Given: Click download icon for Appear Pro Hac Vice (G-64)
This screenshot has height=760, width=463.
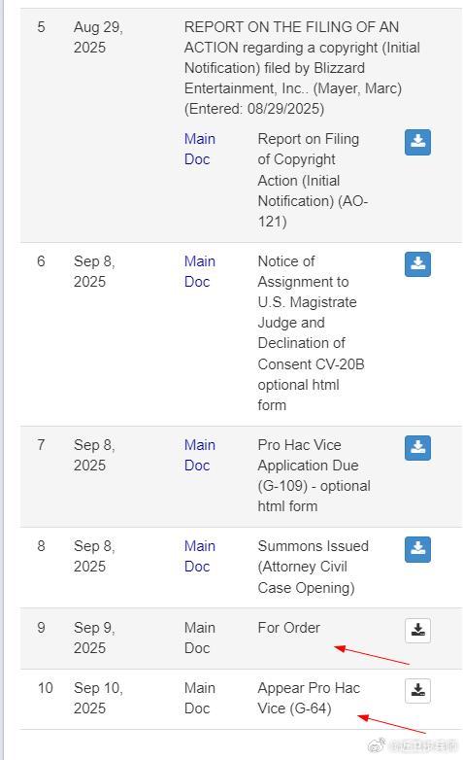Looking at the screenshot, I should click(x=417, y=691).
